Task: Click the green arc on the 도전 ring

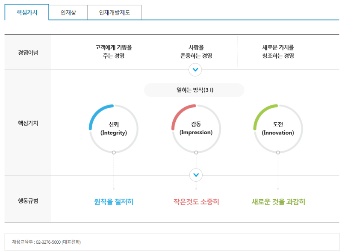Action: (x=260, y=112)
